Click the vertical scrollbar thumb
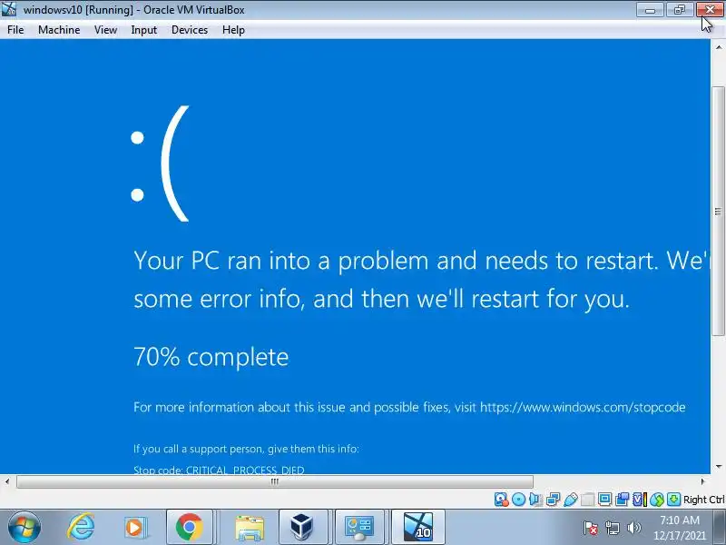This screenshot has width=726, height=545. [718, 211]
